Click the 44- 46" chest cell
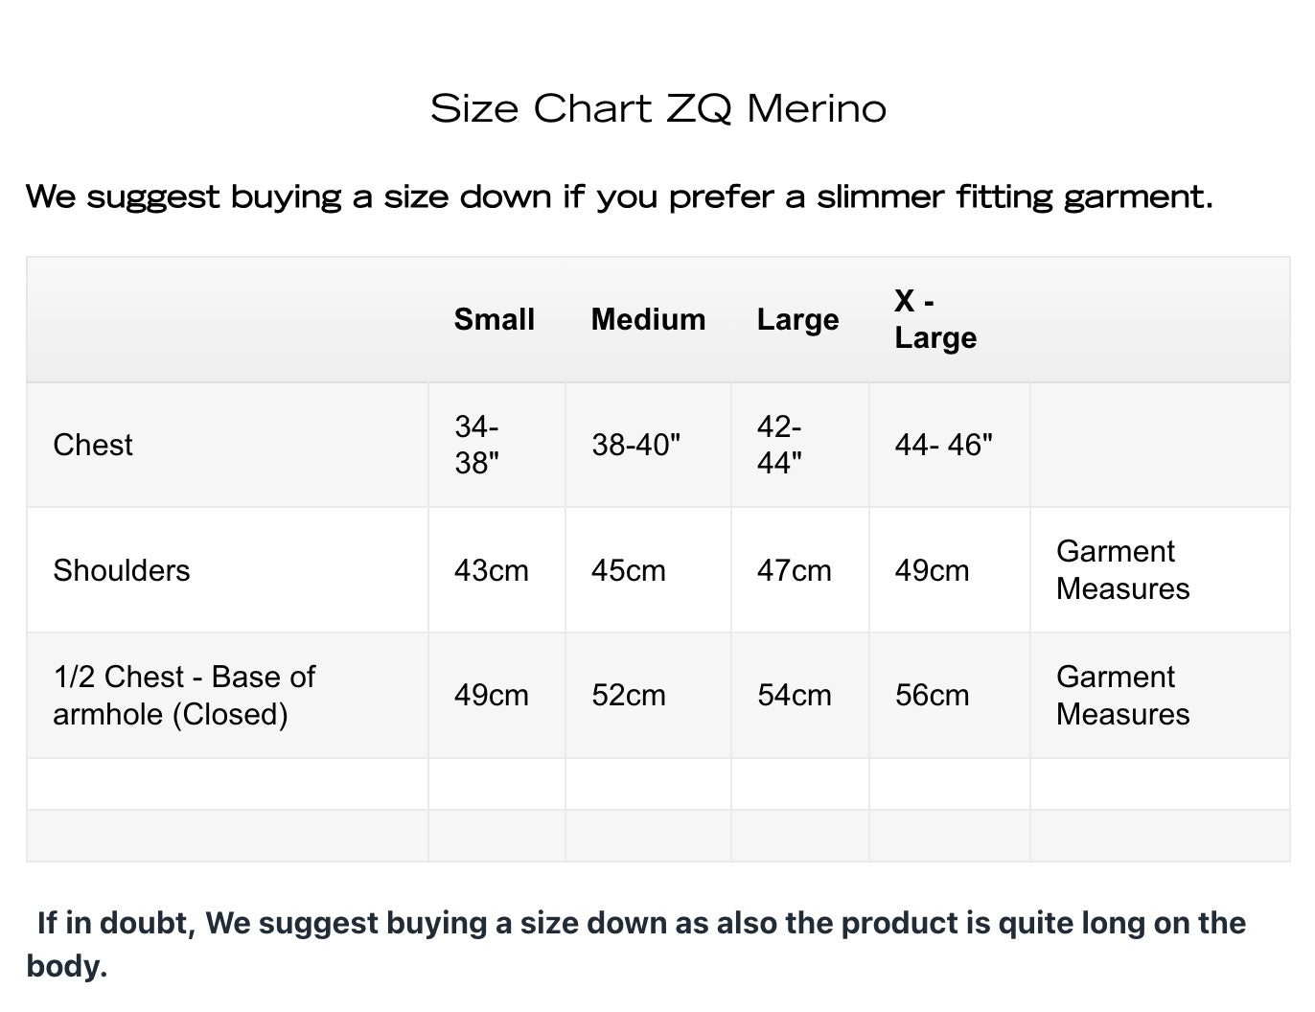Screen dimensions: 1315x1012 click(944, 445)
